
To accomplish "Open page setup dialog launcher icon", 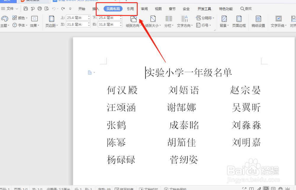I will (x=214, y=30).
